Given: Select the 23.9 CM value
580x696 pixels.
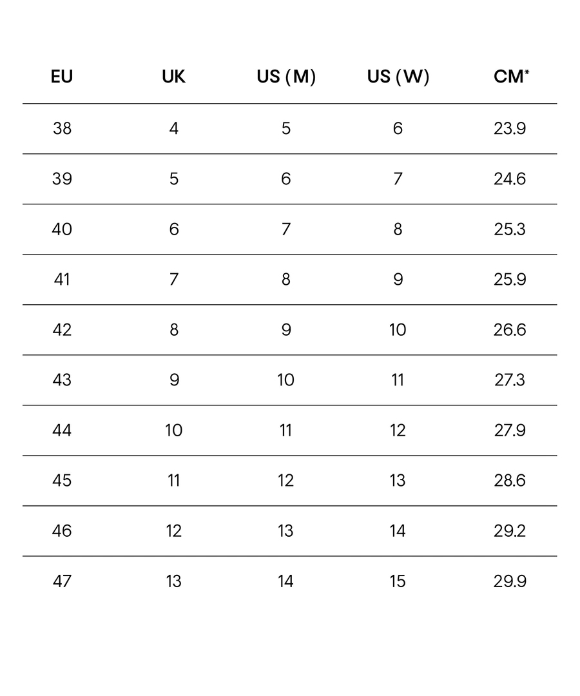Looking at the screenshot, I should (x=510, y=128).
